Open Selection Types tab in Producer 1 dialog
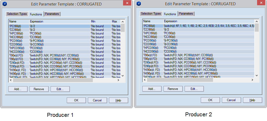 (x=17, y=14)
